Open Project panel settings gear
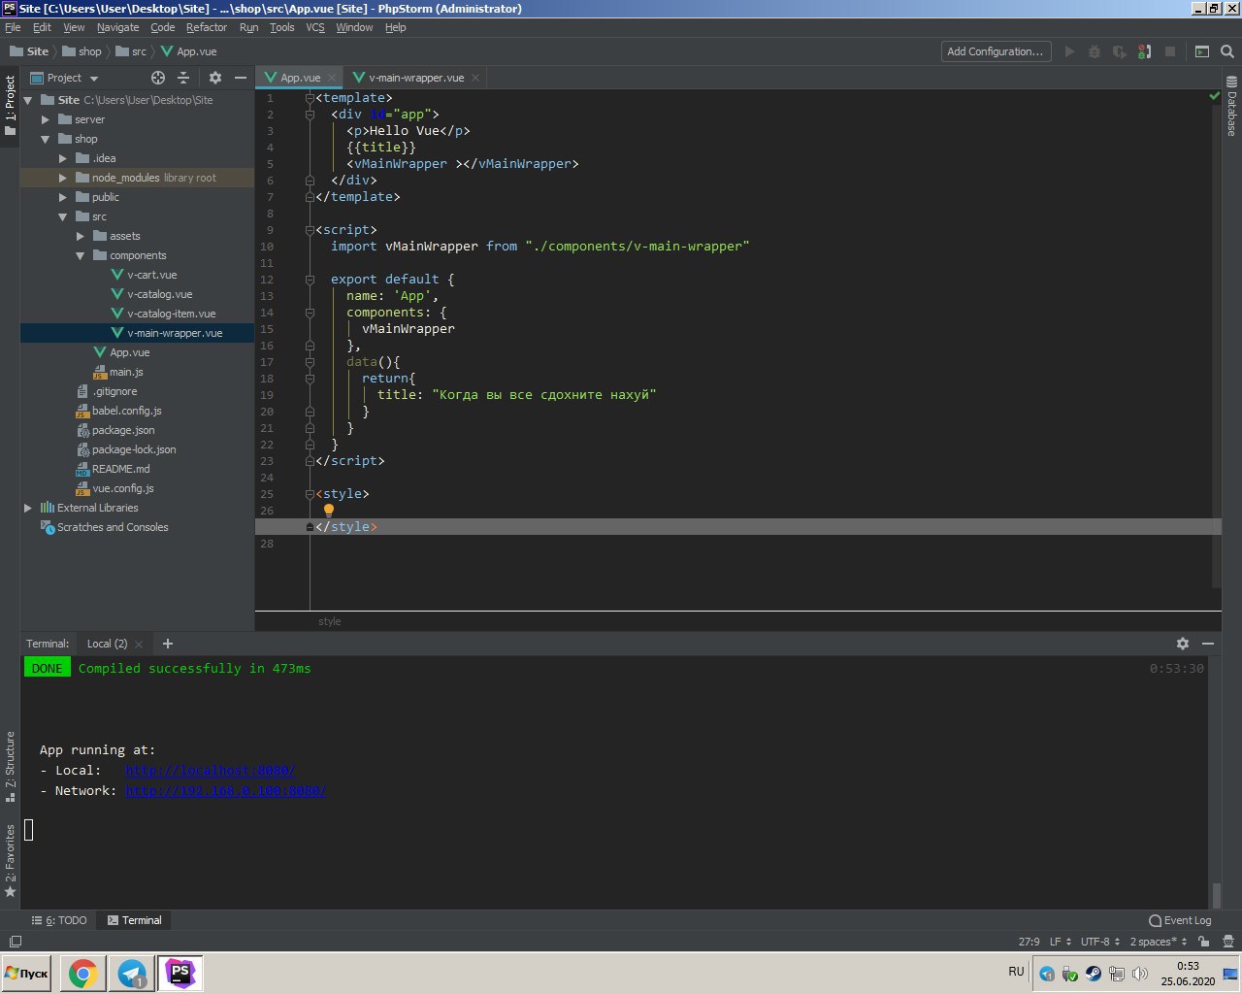1242x994 pixels. coord(215,78)
